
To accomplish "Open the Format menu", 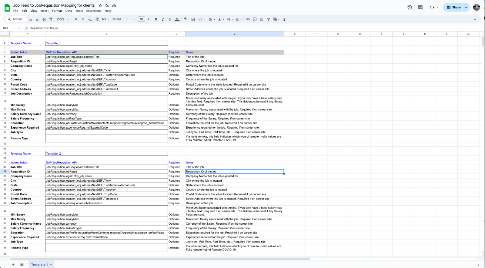I will (57, 11).
